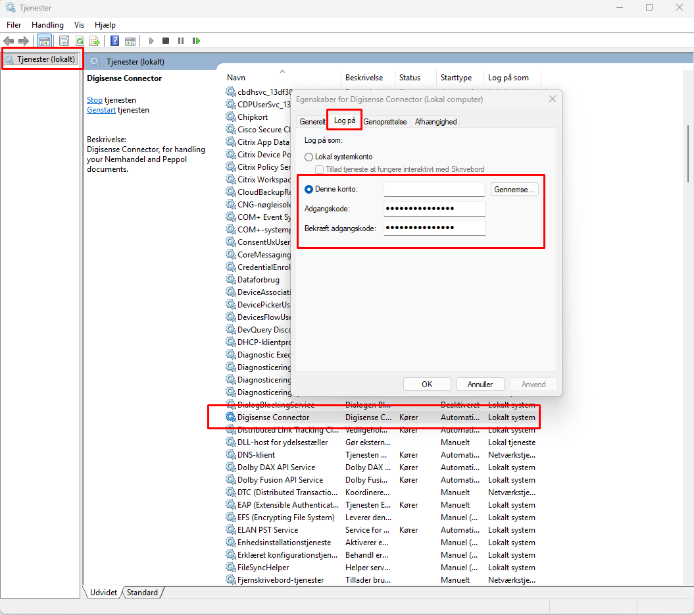This screenshot has height=615, width=694.
Task: Click the gear icon in Tjenester (lokalt) header
Action: (x=95, y=62)
